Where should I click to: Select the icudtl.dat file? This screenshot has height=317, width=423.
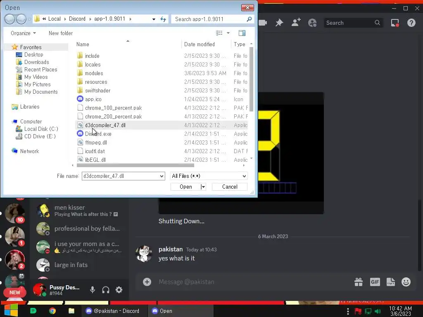162,151
